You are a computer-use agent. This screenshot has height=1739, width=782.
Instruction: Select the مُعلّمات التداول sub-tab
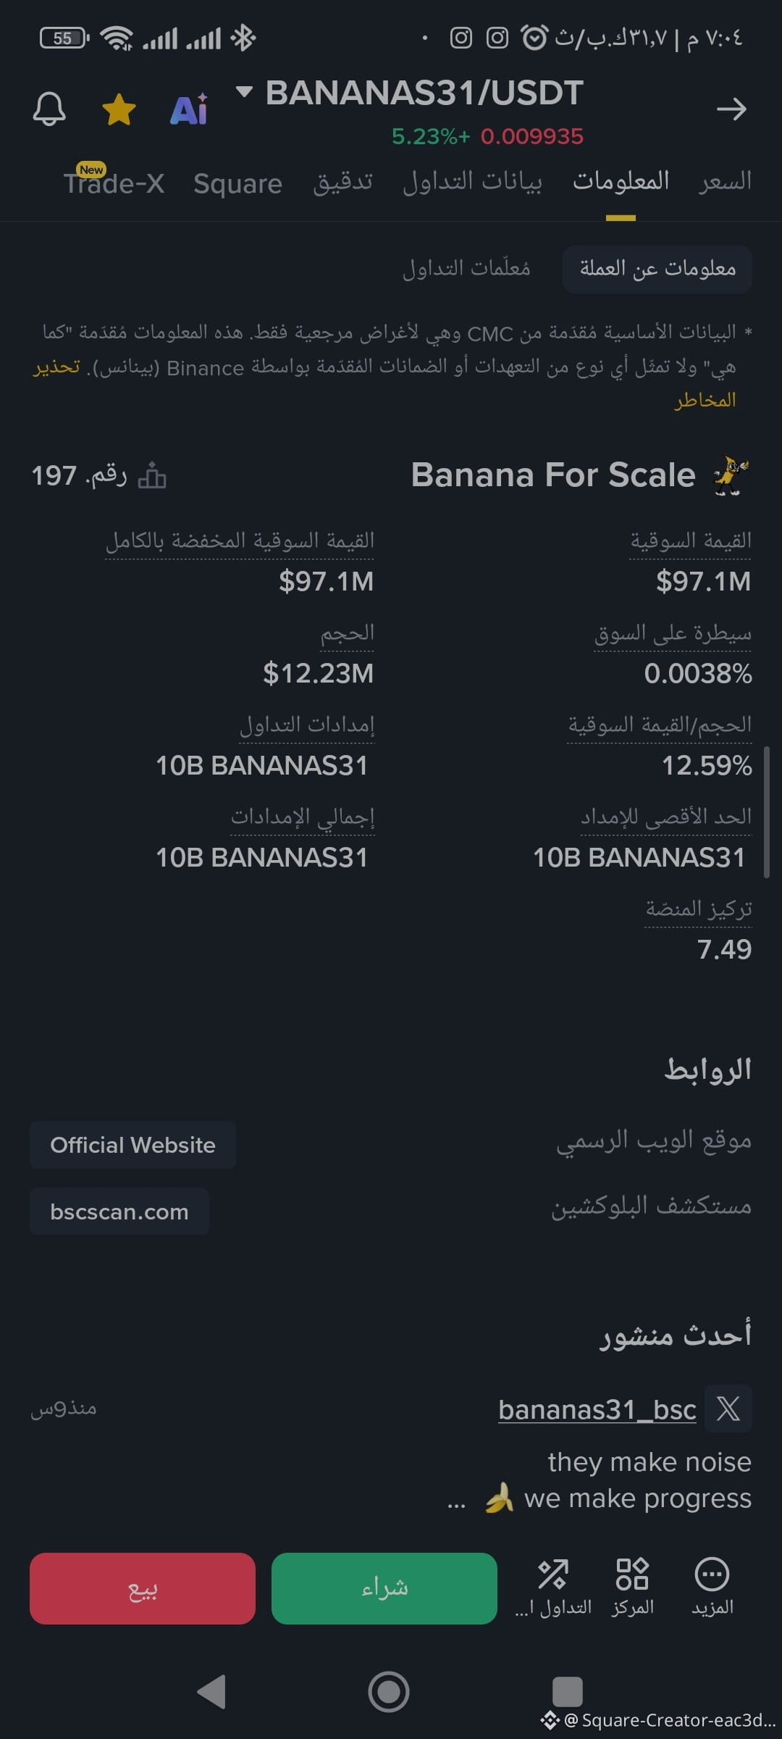pos(466,269)
